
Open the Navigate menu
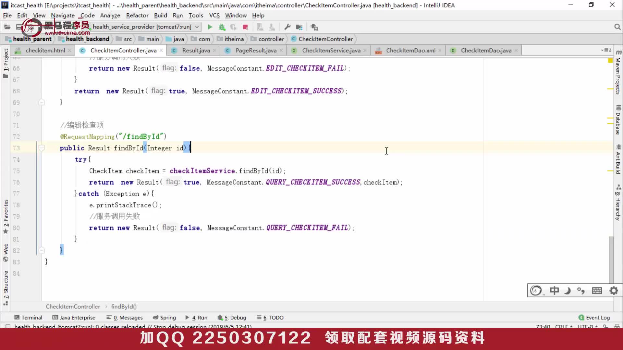tap(63, 15)
